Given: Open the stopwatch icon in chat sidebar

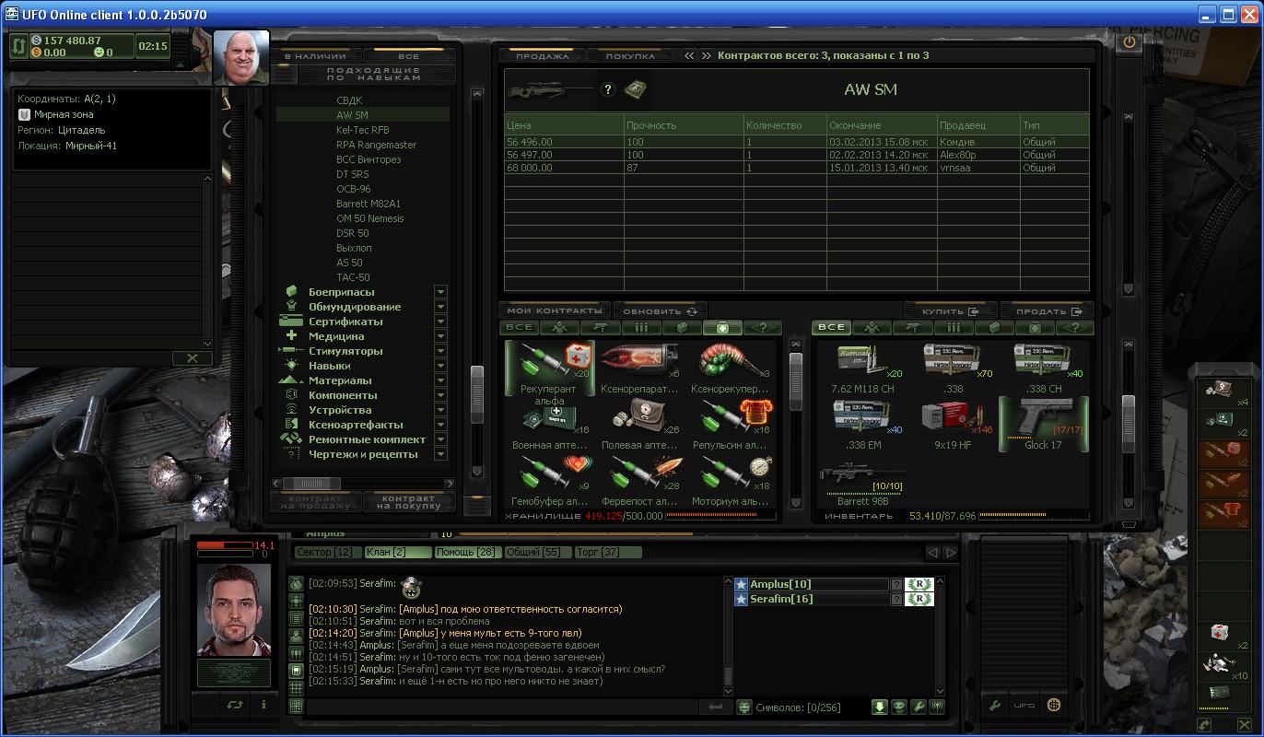Looking at the screenshot, I should point(296,583).
